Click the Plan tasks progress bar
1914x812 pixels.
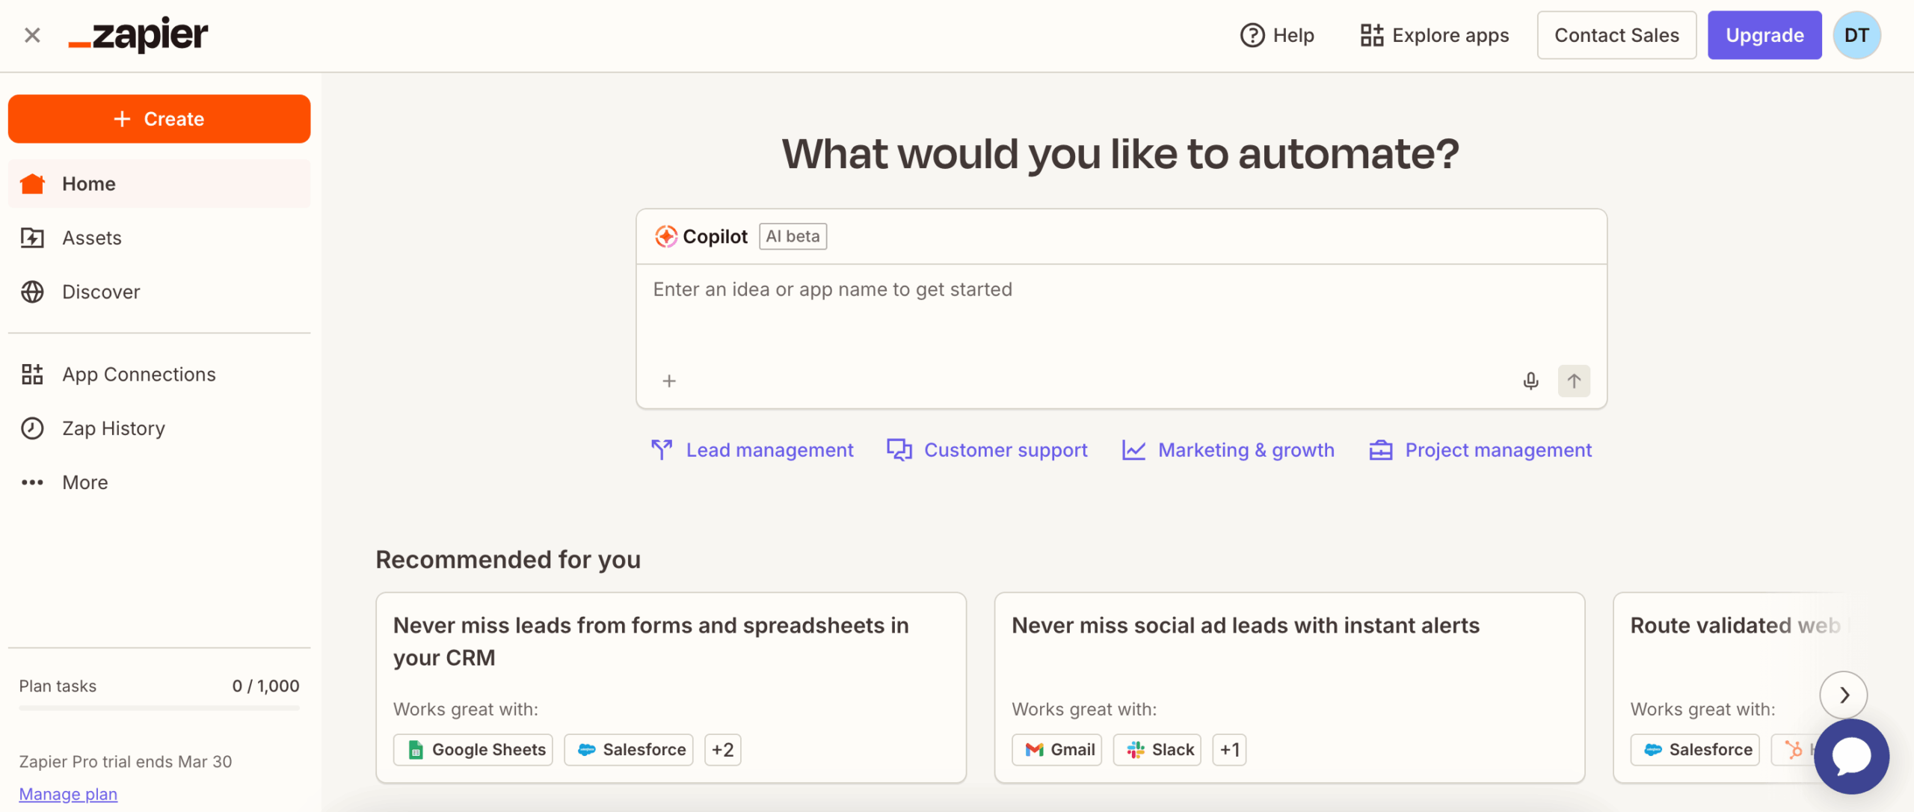[159, 707]
